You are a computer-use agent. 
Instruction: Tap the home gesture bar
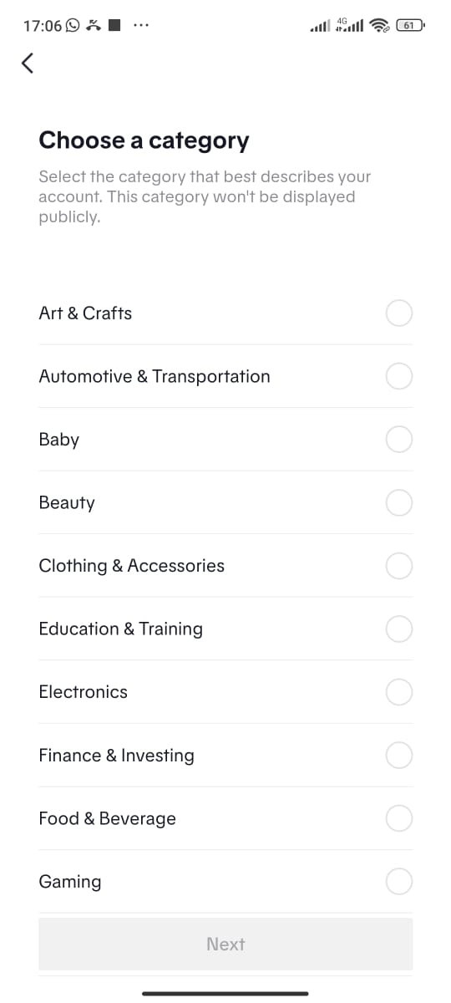(225, 993)
